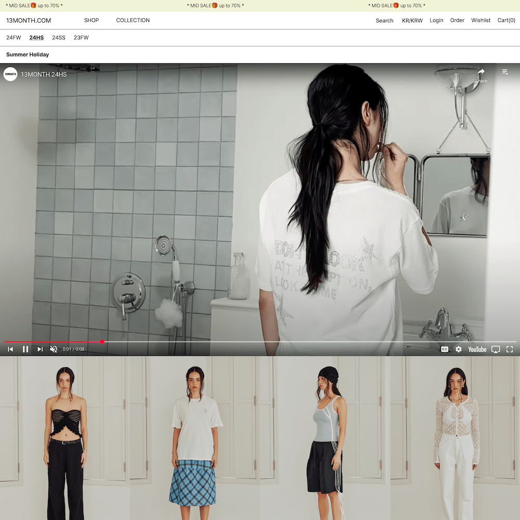Share the video using the arrow icon

[x=481, y=75]
